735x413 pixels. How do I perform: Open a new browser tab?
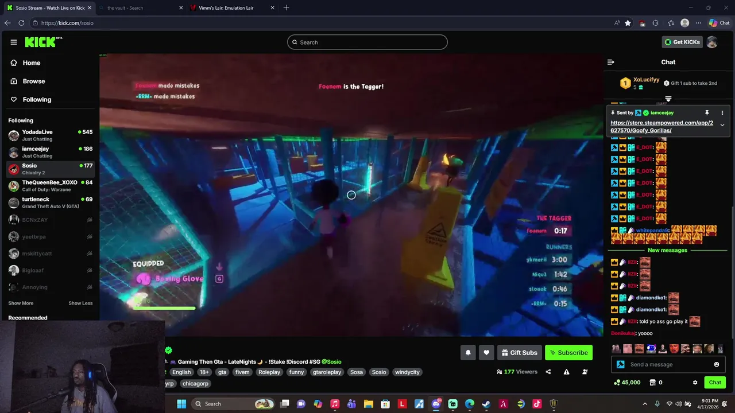click(x=286, y=8)
